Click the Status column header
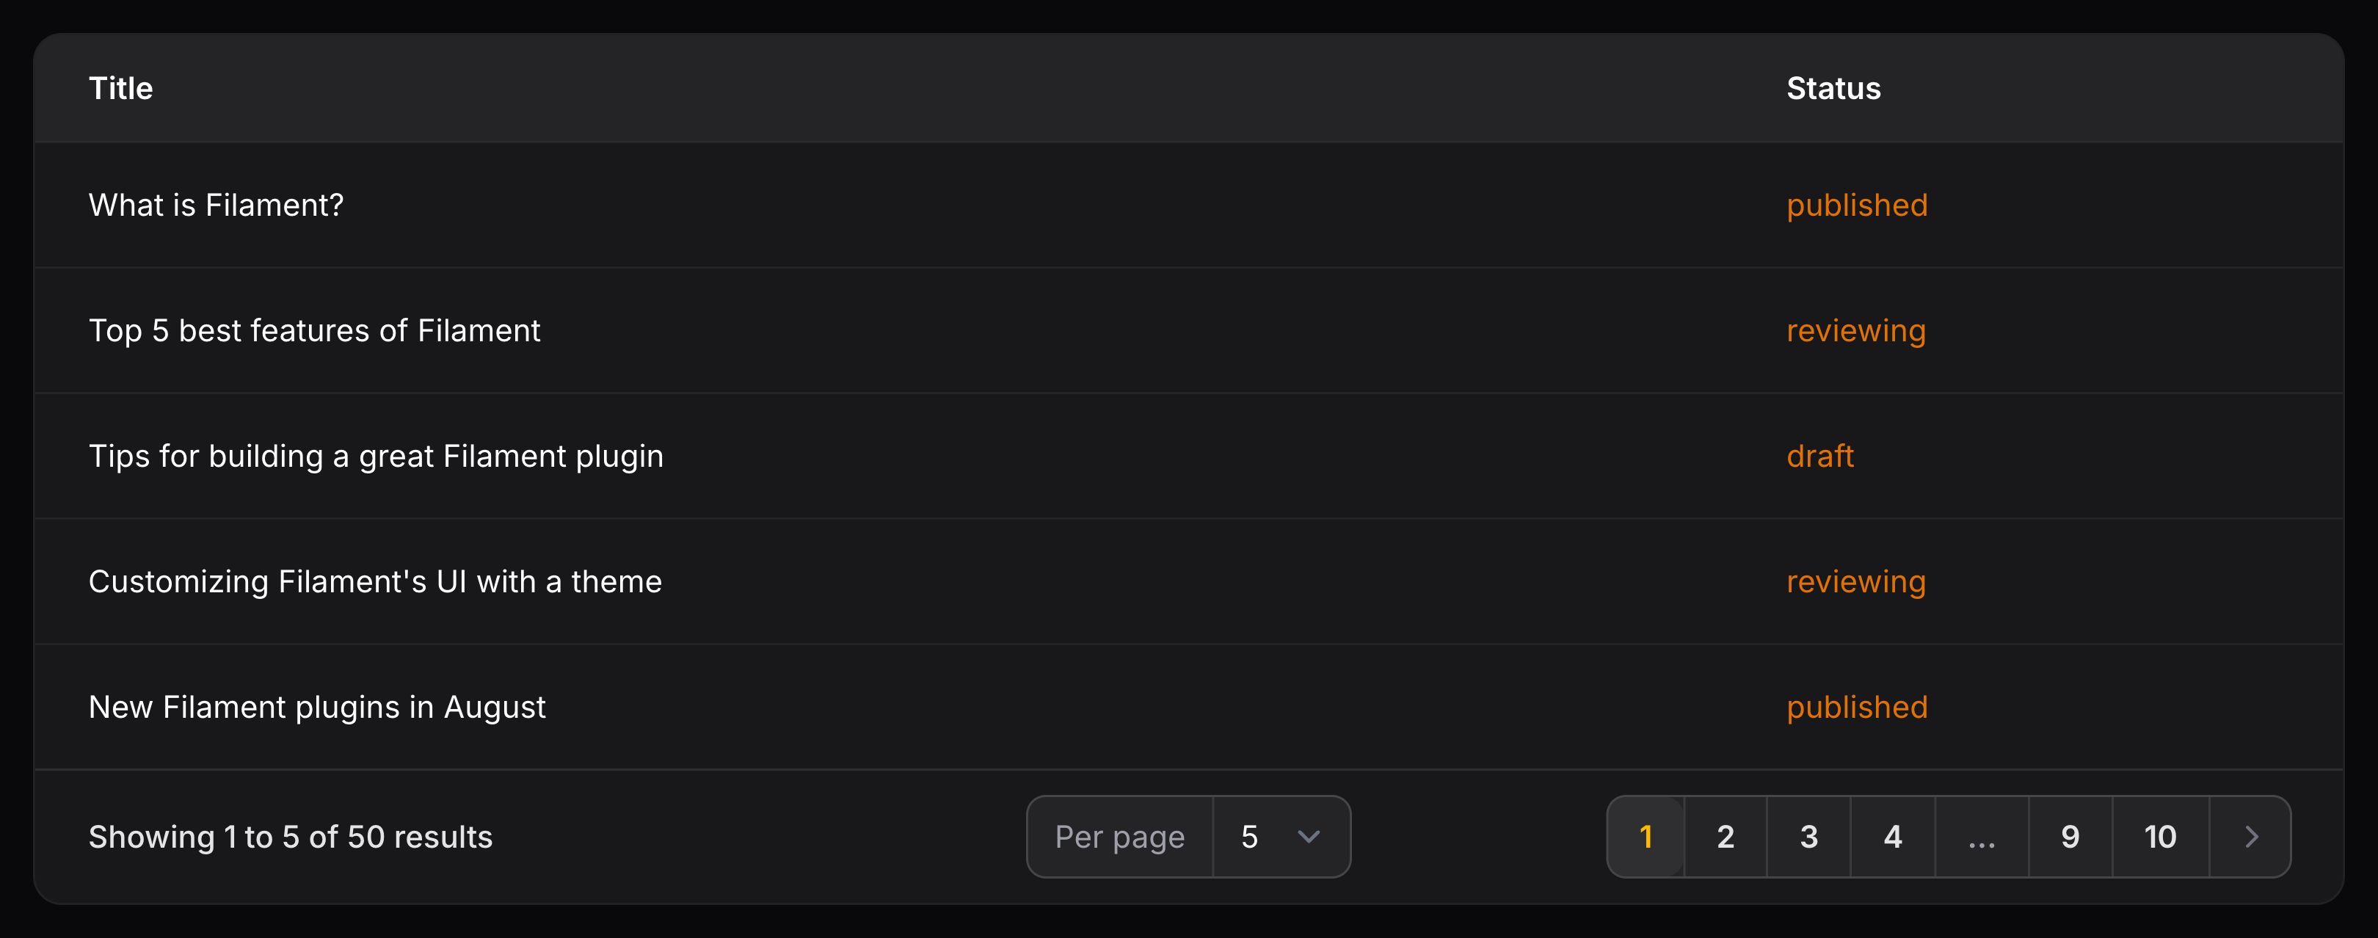This screenshot has height=938, width=2378. 1833,89
